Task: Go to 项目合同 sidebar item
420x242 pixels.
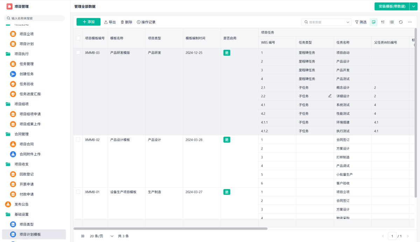Action: [x=27, y=144]
